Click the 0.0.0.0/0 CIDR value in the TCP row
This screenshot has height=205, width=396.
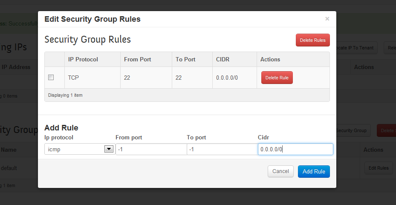pyautogui.click(x=226, y=78)
